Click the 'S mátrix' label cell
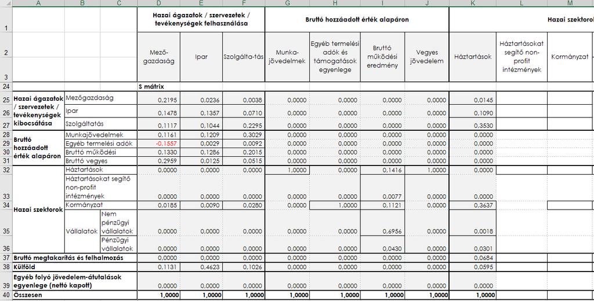The width and height of the screenshot is (594, 301). (159, 87)
